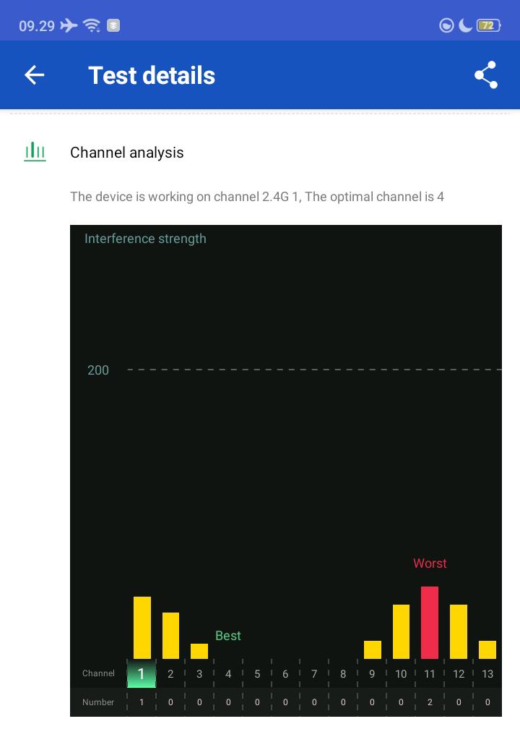Tap the battery indicator icon
The width and height of the screenshot is (520, 737).
coord(488,26)
